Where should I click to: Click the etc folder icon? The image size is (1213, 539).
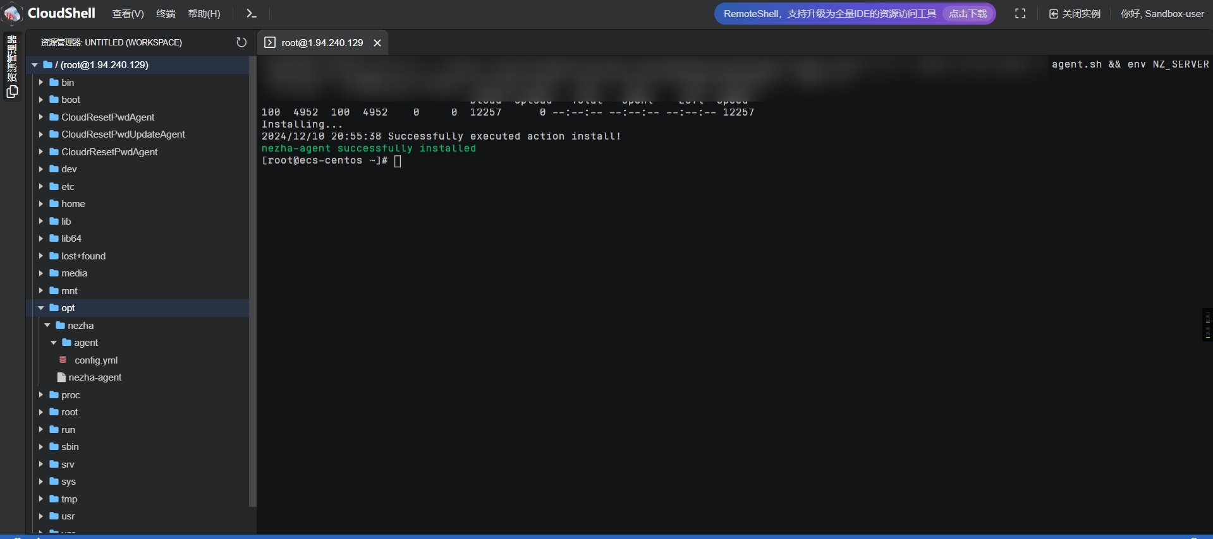coord(54,186)
